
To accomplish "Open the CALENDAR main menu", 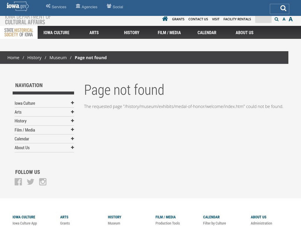I will point(207,33).
